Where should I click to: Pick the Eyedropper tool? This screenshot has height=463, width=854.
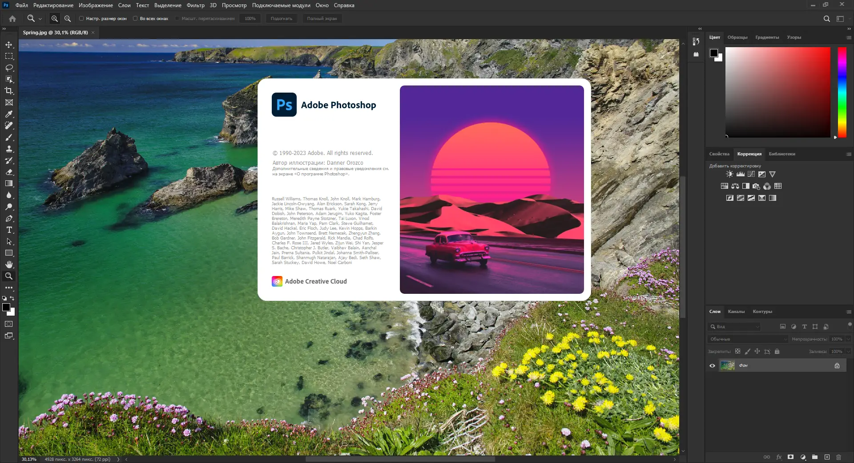(x=9, y=114)
